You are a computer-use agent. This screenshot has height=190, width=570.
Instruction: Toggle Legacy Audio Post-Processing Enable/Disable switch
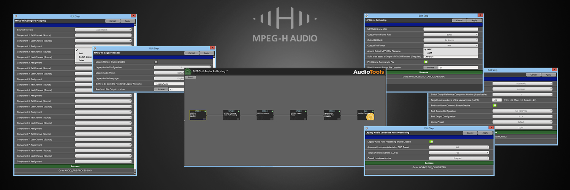point(431,142)
